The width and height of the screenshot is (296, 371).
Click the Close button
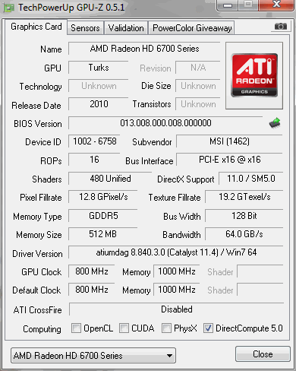click(x=263, y=354)
